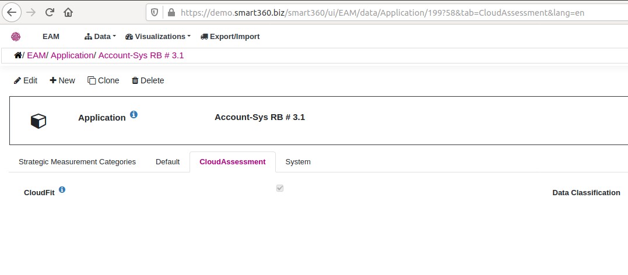The height and width of the screenshot is (275, 628).
Task: Click the browser forward arrow
Action: [31, 12]
